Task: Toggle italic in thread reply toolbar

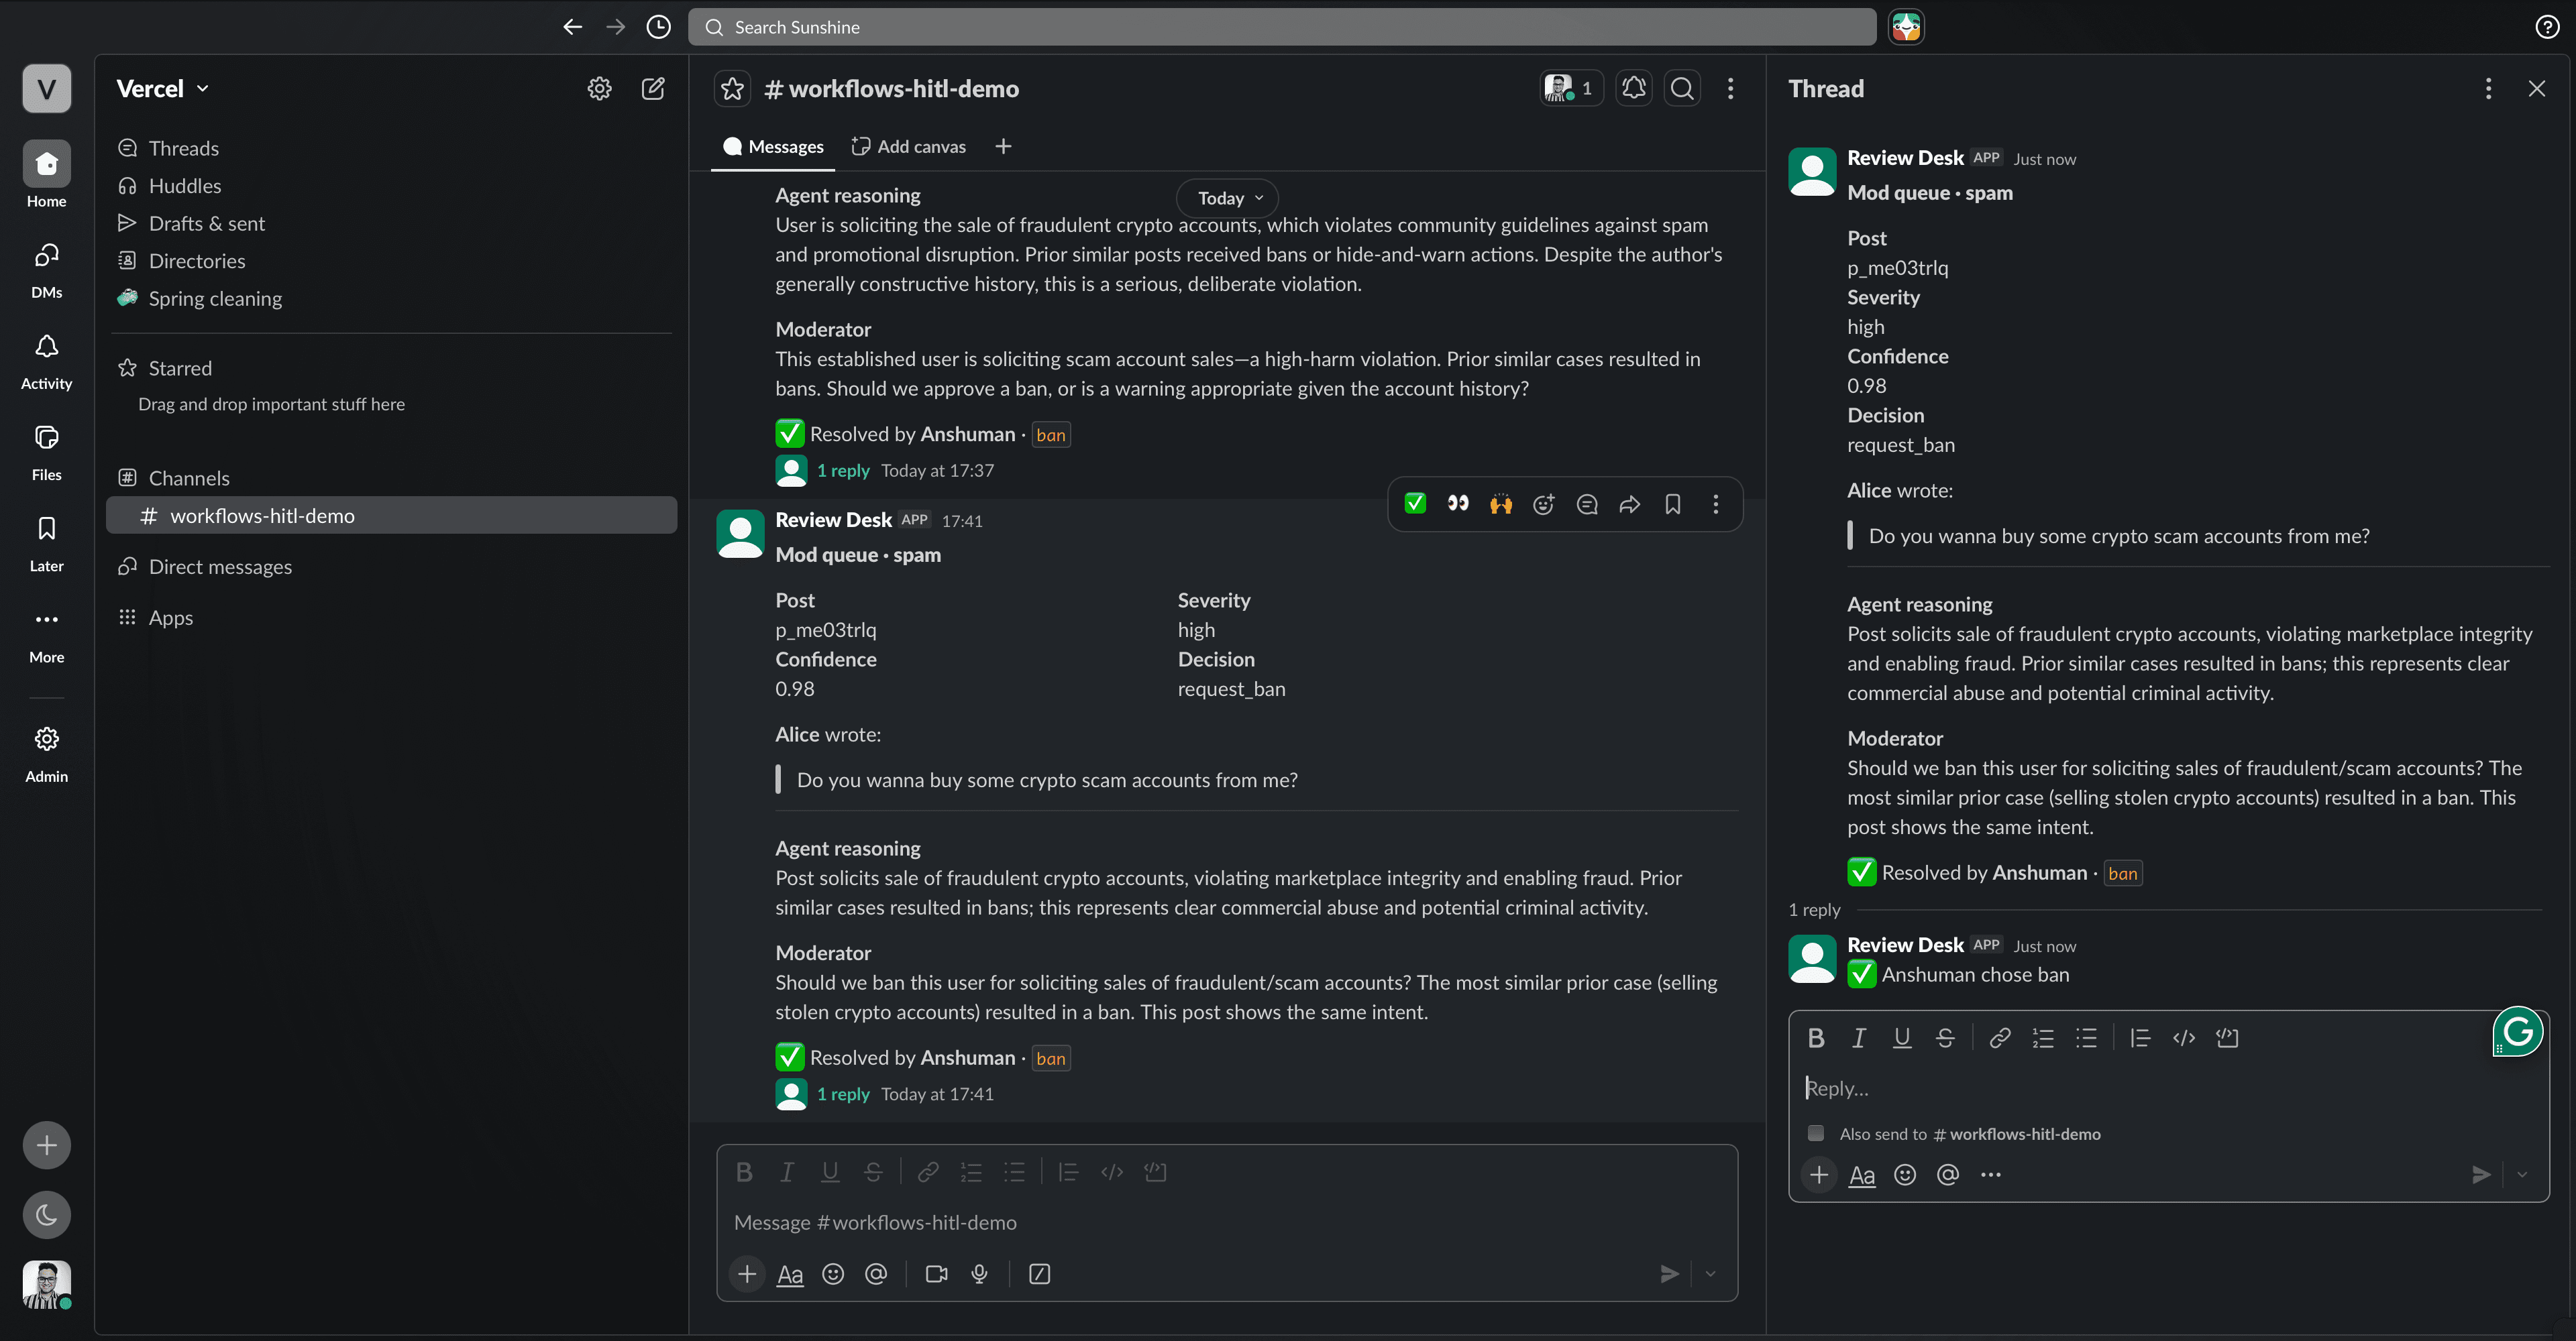Action: (x=1859, y=1038)
